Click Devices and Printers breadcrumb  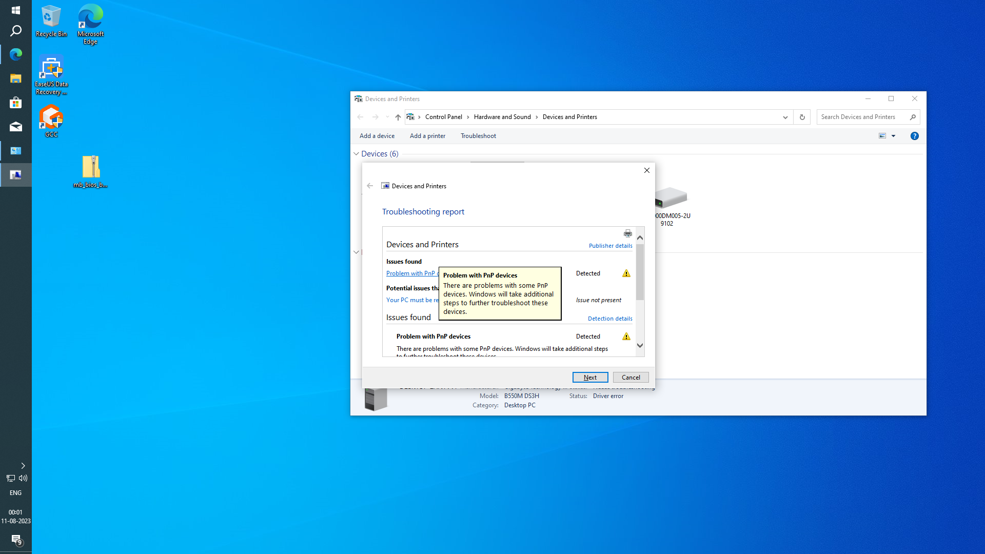coord(569,117)
